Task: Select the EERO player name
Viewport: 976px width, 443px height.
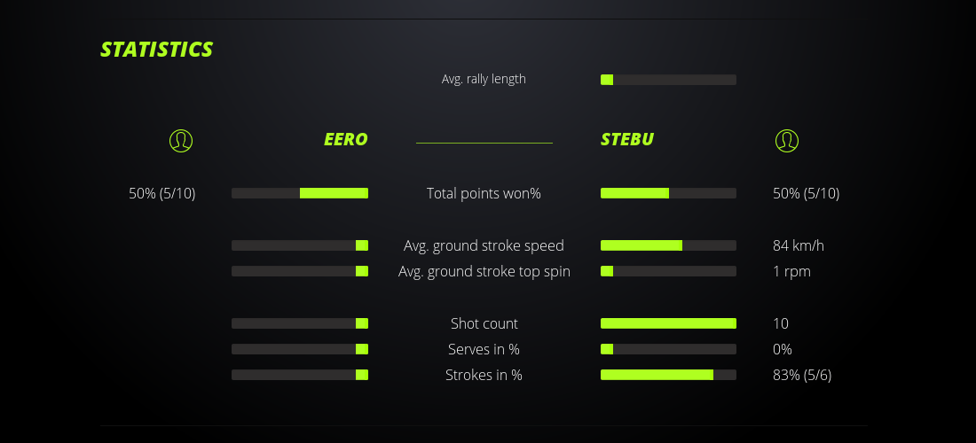Action: tap(345, 139)
